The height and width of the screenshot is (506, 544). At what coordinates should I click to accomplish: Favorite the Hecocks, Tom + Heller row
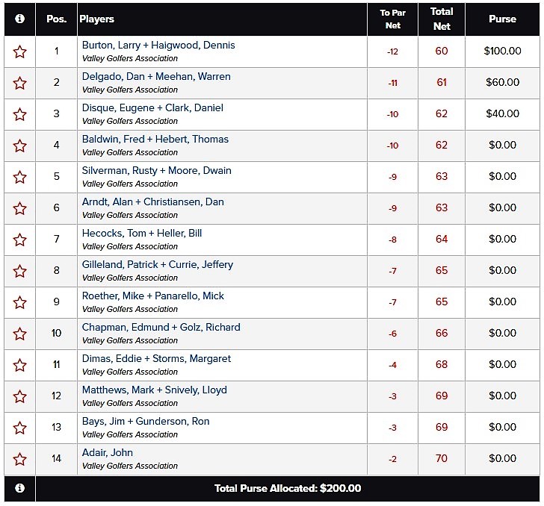tap(19, 240)
